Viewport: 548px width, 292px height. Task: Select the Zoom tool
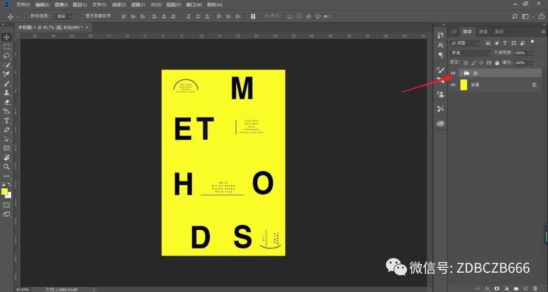[7, 166]
